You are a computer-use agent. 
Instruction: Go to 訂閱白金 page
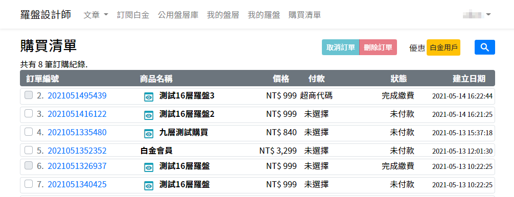point(133,15)
